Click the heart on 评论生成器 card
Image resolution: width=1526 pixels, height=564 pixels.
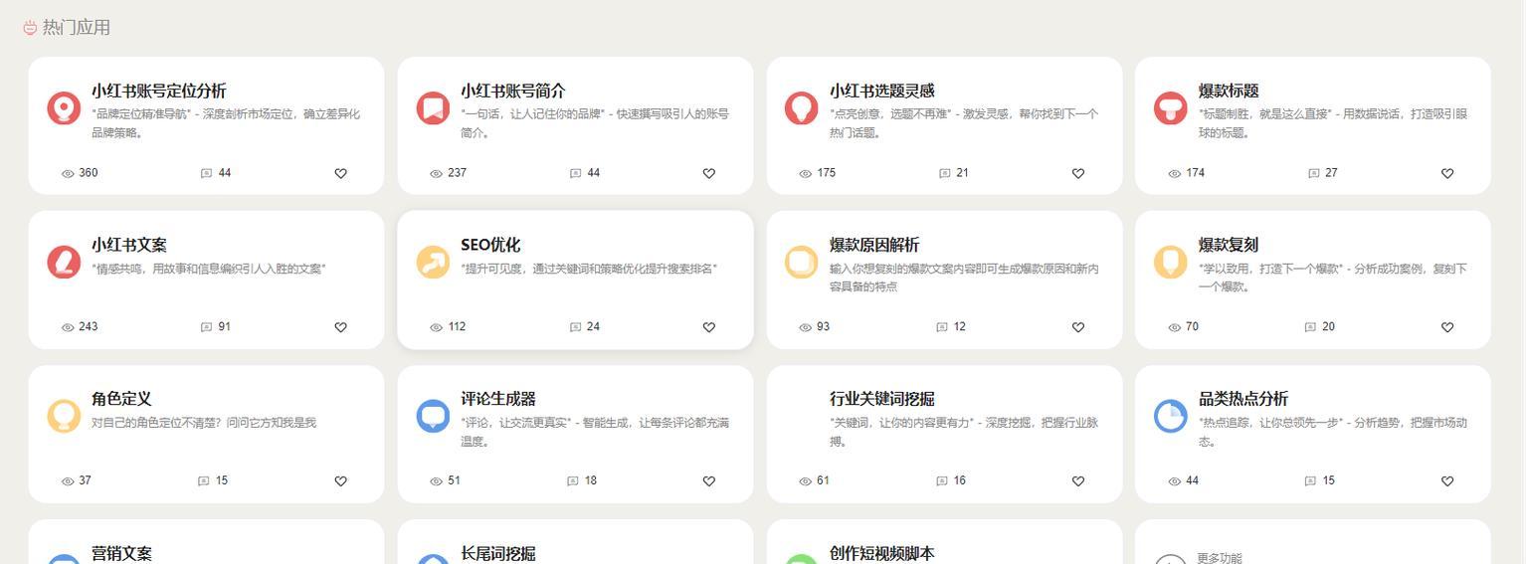pos(709,481)
